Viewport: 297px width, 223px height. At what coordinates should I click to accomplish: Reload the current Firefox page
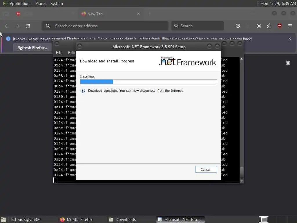(28, 26)
